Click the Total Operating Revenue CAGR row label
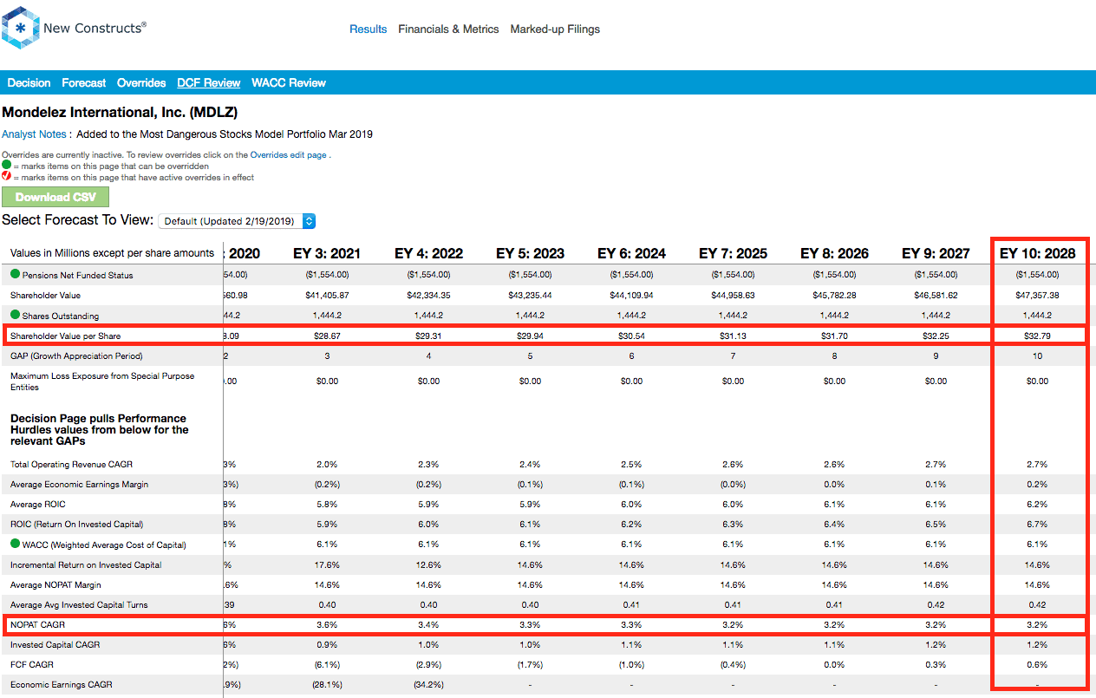The width and height of the screenshot is (1096, 698). 71,465
